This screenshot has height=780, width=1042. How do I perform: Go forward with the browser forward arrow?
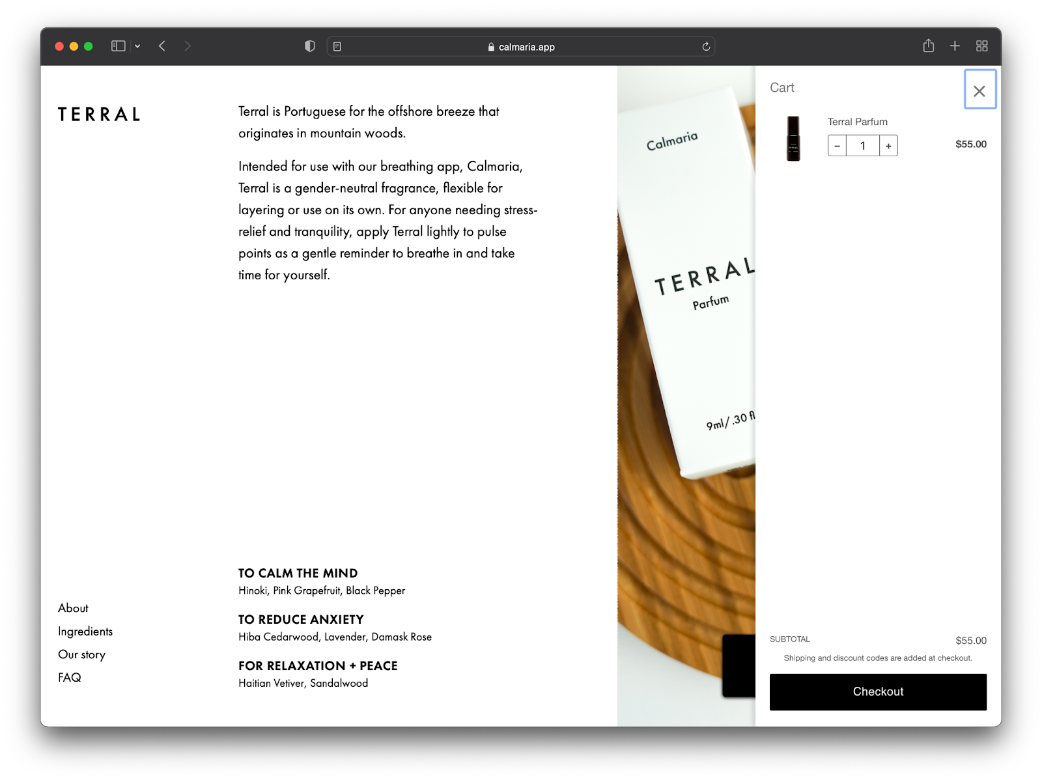(x=188, y=46)
